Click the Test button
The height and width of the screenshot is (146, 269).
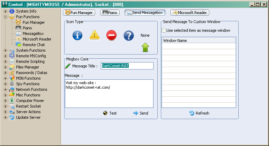tap(110, 113)
